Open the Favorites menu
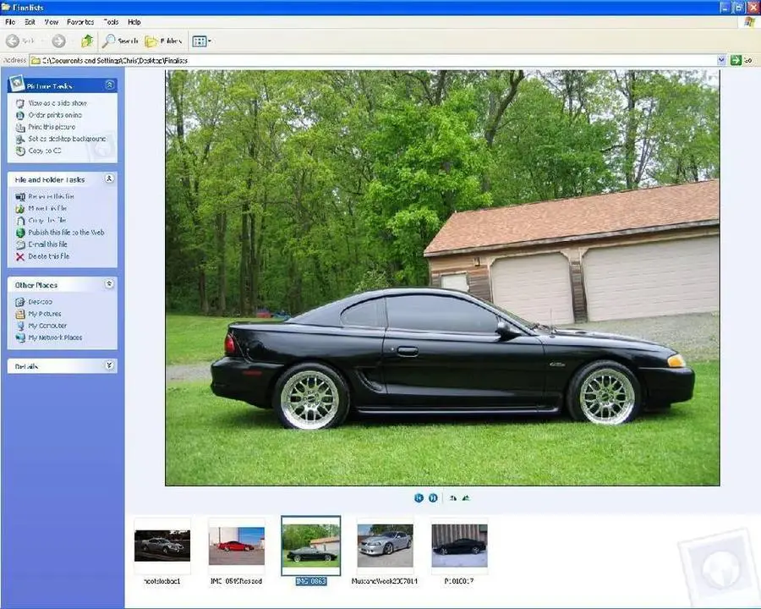 (x=80, y=22)
